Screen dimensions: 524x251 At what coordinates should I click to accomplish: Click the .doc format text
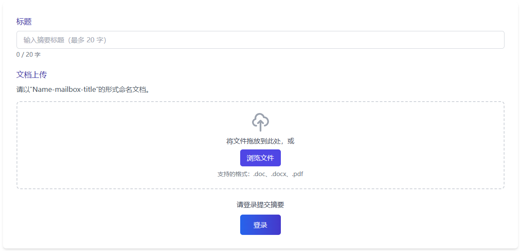pos(260,174)
